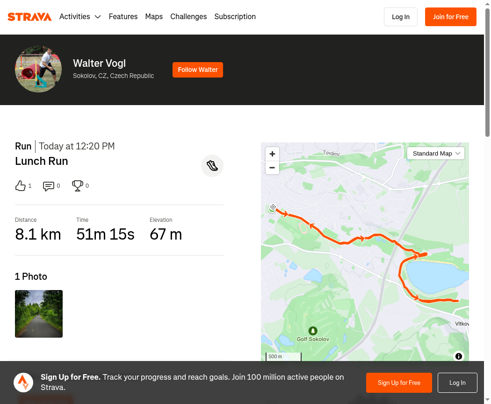This screenshot has width=491, height=404.
Task: Open the Standard Map style dropdown
Action: (x=435, y=154)
